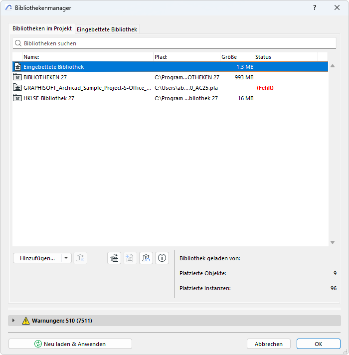Viewport: 349px width, 355px height.
Task: Open the Hinzufügen dropdown arrow
Action: click(x=66, y=258)
